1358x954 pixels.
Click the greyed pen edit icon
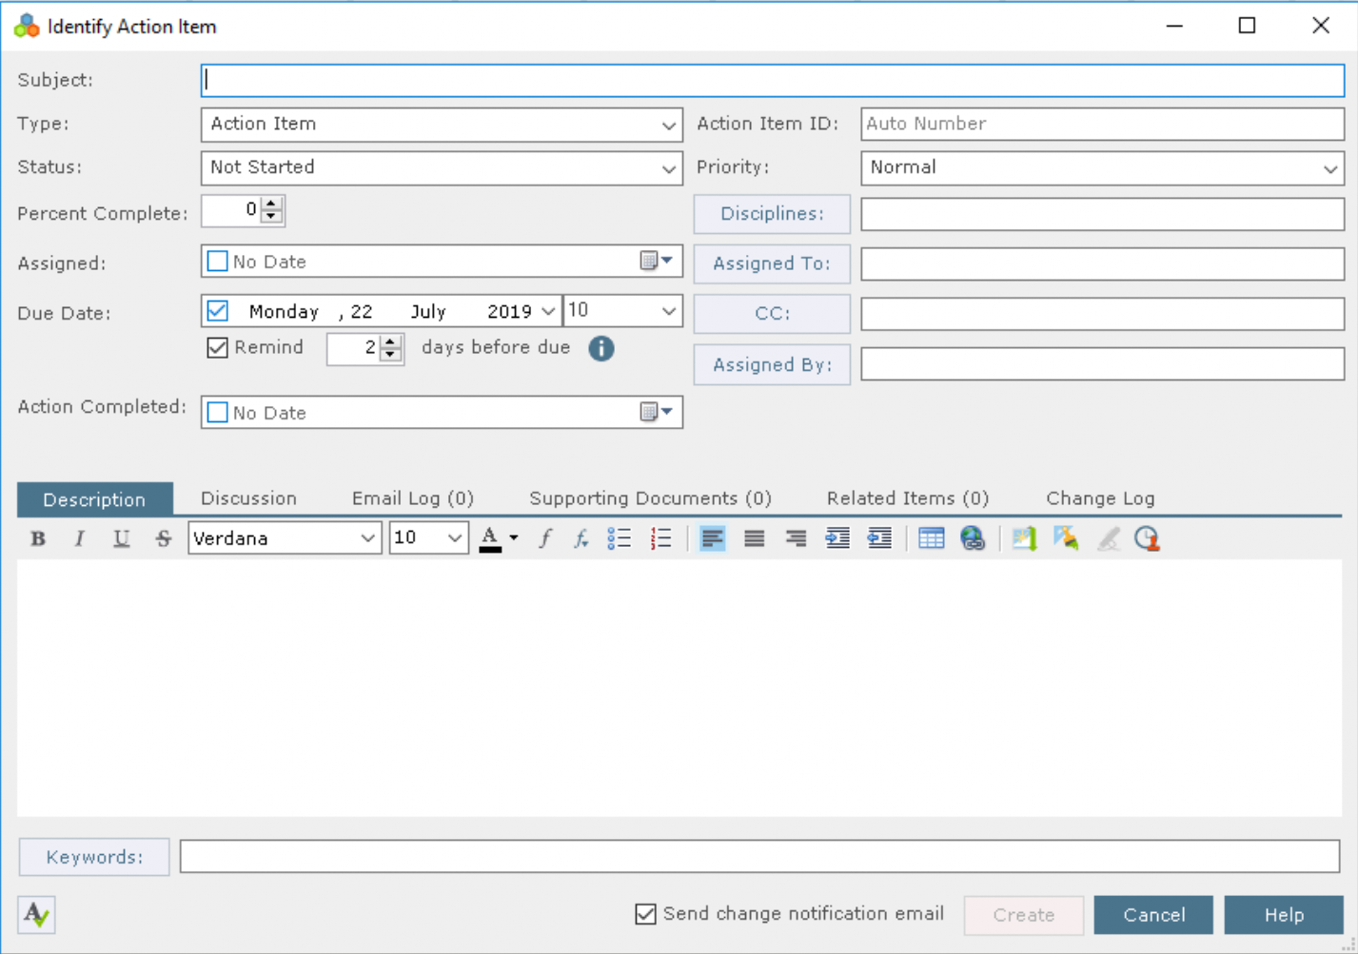tap(1109, 538)
